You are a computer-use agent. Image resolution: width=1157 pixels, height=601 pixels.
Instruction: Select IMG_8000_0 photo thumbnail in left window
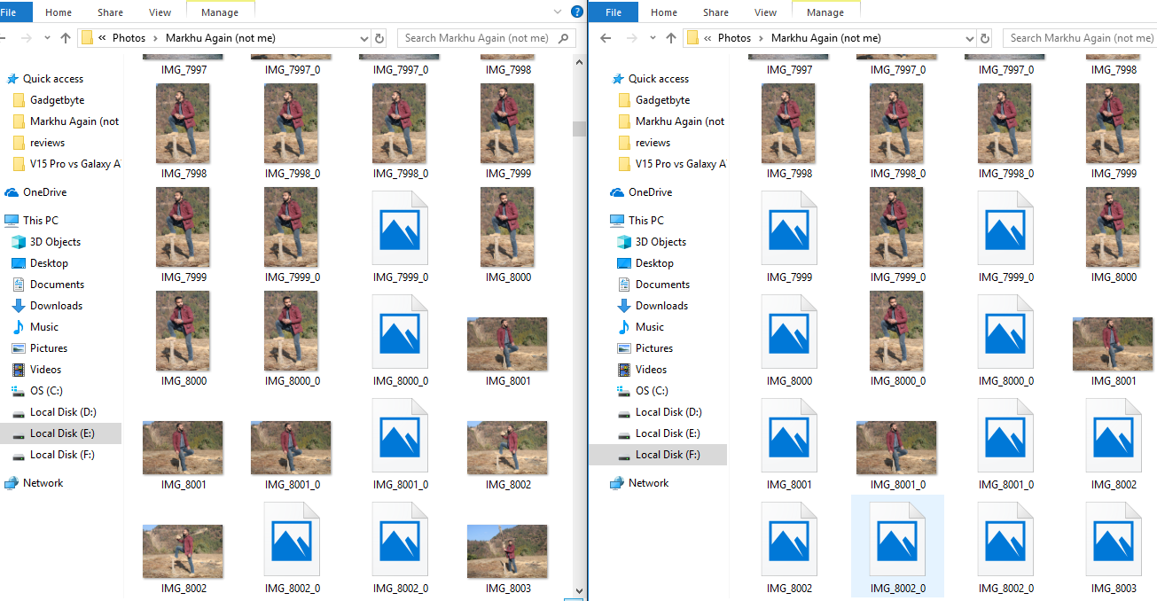coord(291,331)
